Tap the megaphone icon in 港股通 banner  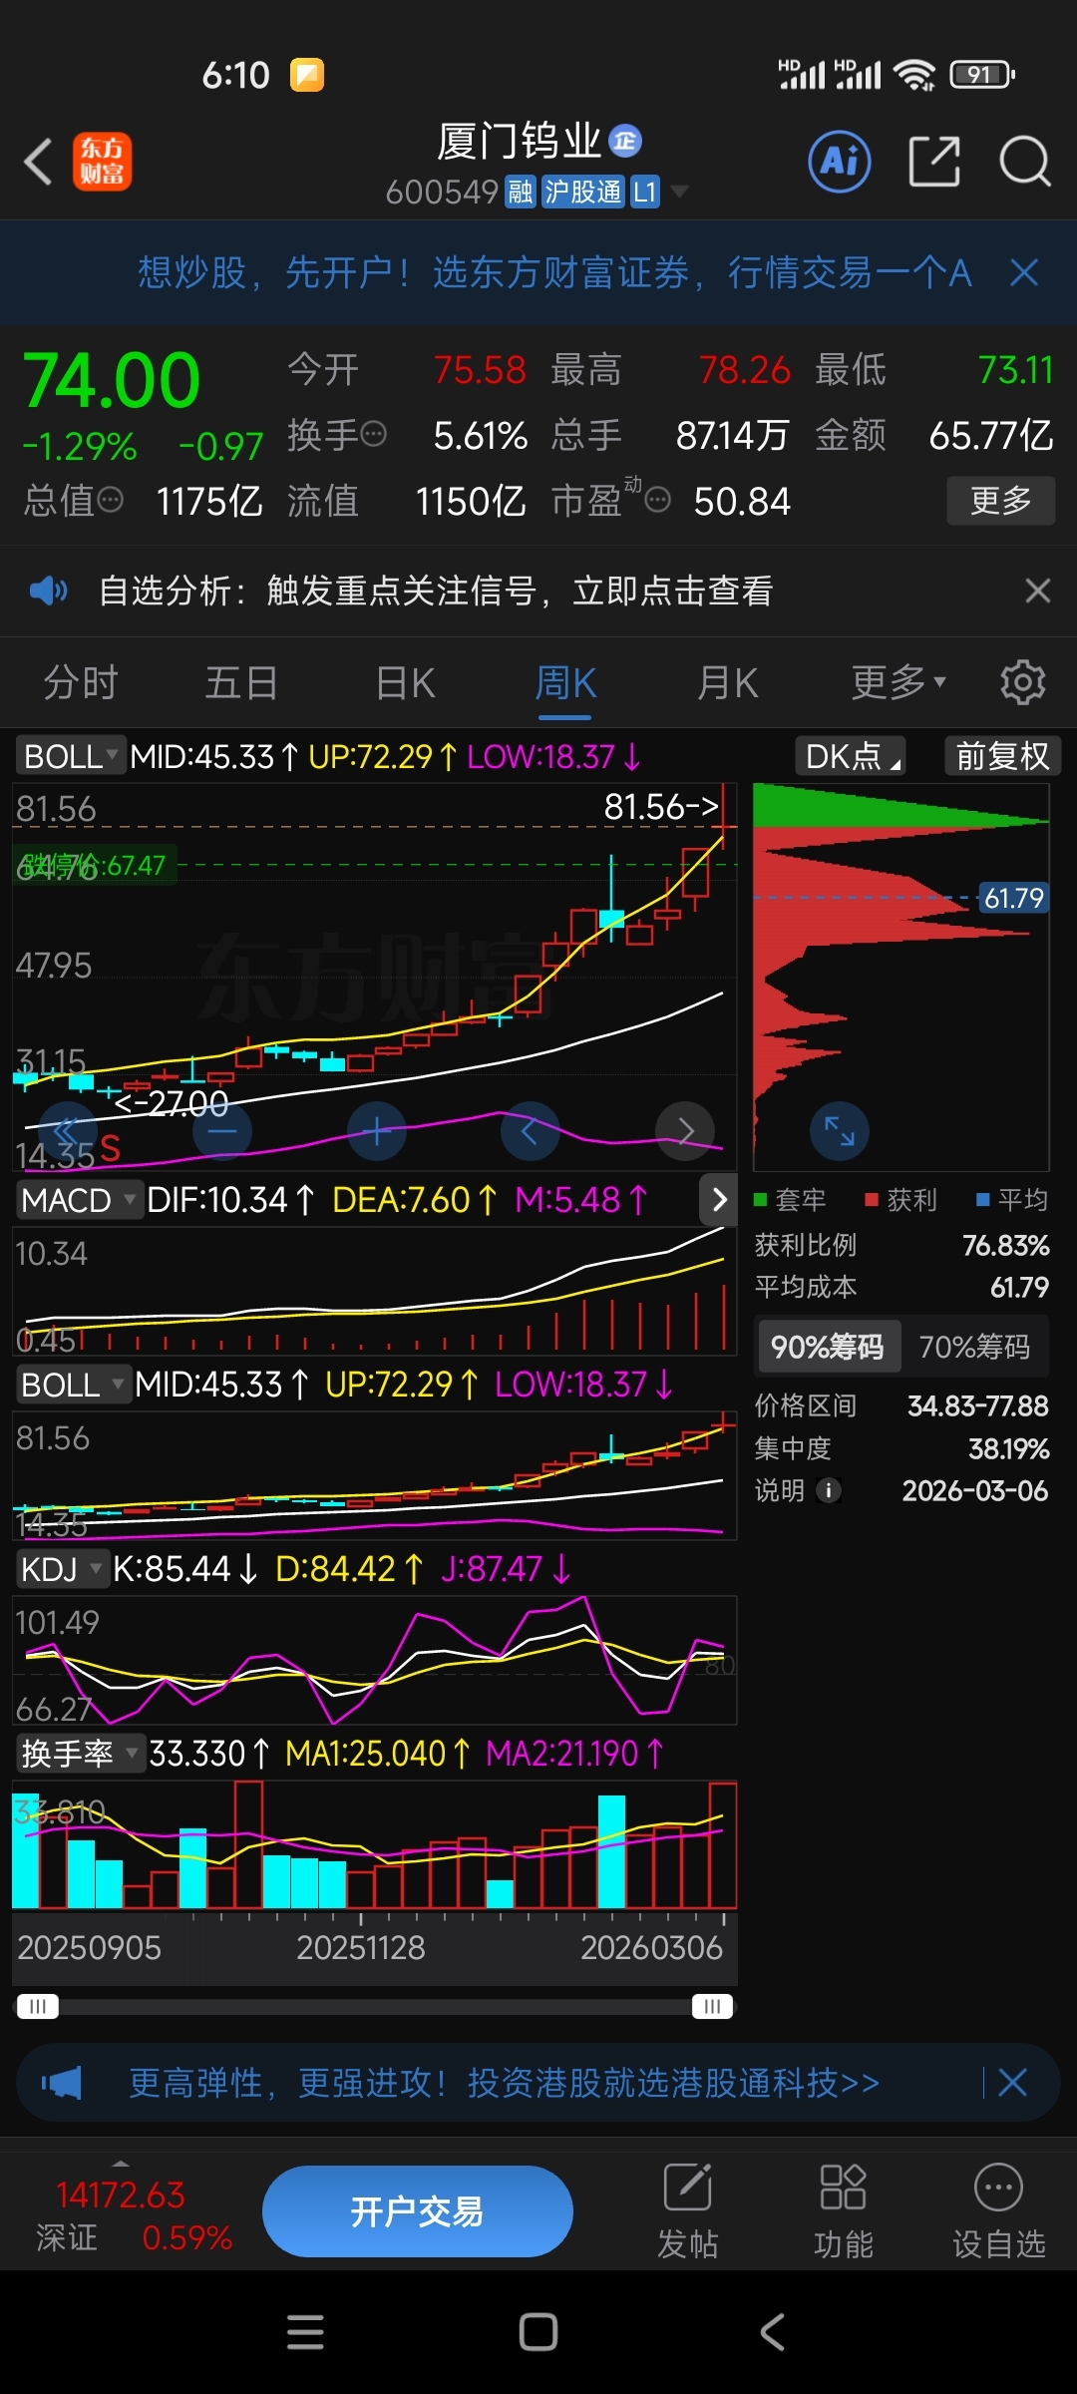pyautogui.click(x=62, y=2083)
